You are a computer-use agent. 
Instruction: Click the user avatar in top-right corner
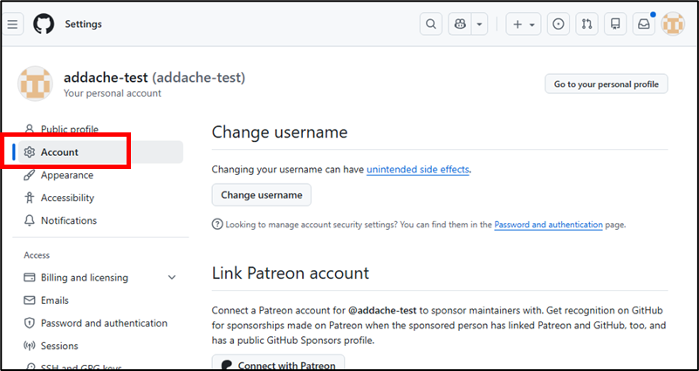click(x=673, y=24)
